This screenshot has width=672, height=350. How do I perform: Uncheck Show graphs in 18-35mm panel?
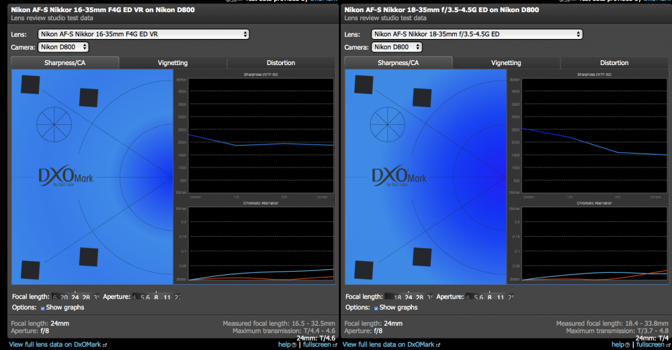click(x=376, y=308)
